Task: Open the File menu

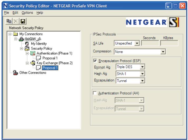Action: point(7,13)
